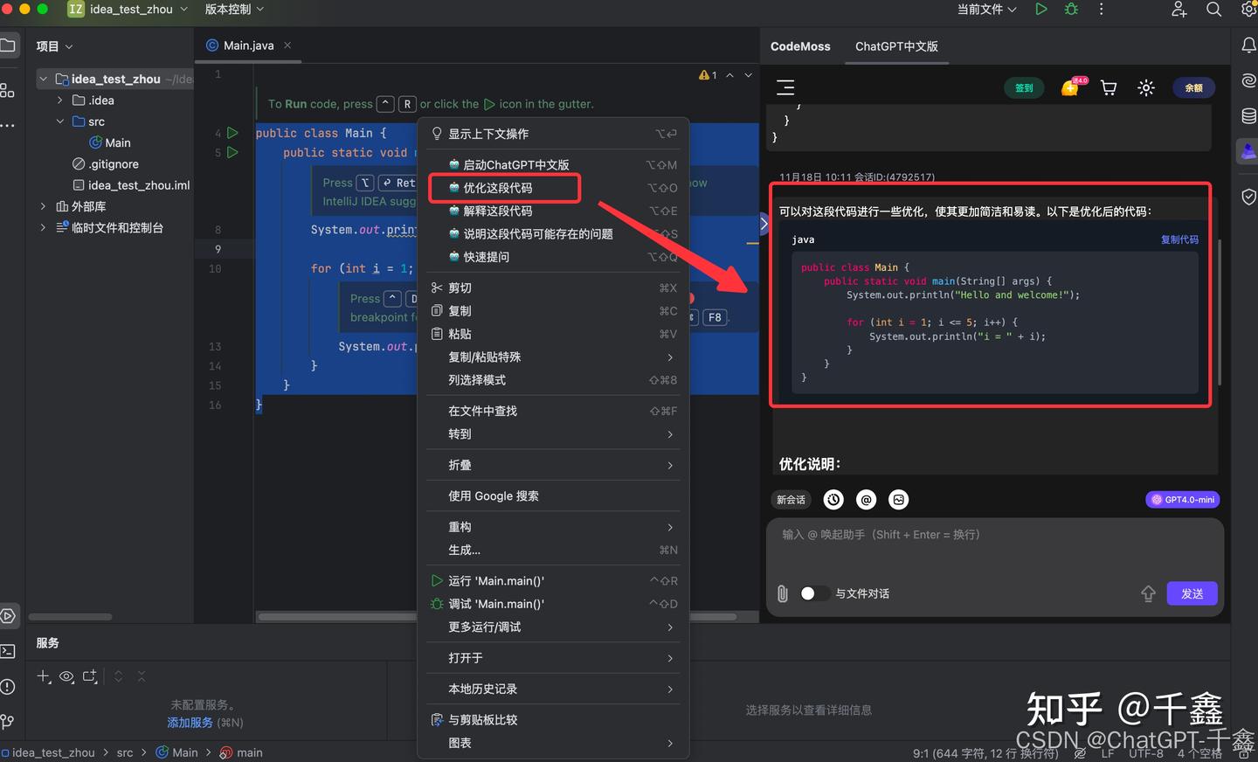Expand the 外部库 node

42,206
